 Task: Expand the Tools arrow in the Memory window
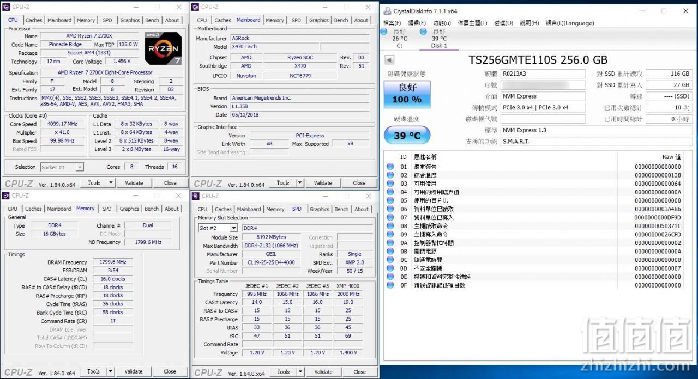click(111, 371)
